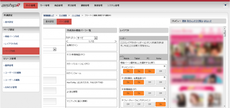The width and height of the screenshot is (230, 108).
Task: Click the drag handle icon beside メインバナー
Action: (123, 67)
